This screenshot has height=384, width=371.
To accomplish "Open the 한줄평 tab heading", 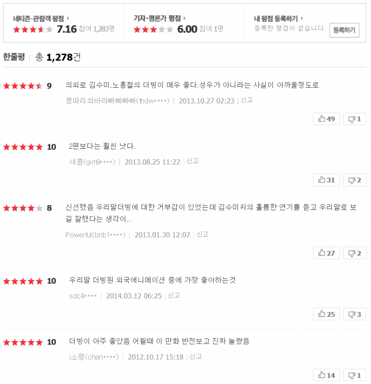I will 13,57.
